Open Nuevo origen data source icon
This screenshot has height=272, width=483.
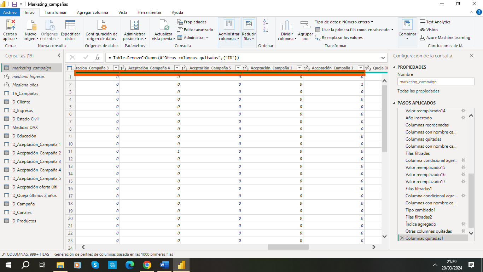click(31, 25)
